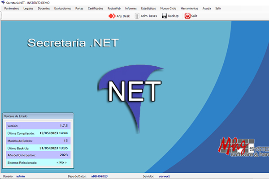Image resolution: width=269 pixels, height=179 pixels.
Task: Click the Última Compilación date 12/05/2023 14:44
Action: point(53,133)
